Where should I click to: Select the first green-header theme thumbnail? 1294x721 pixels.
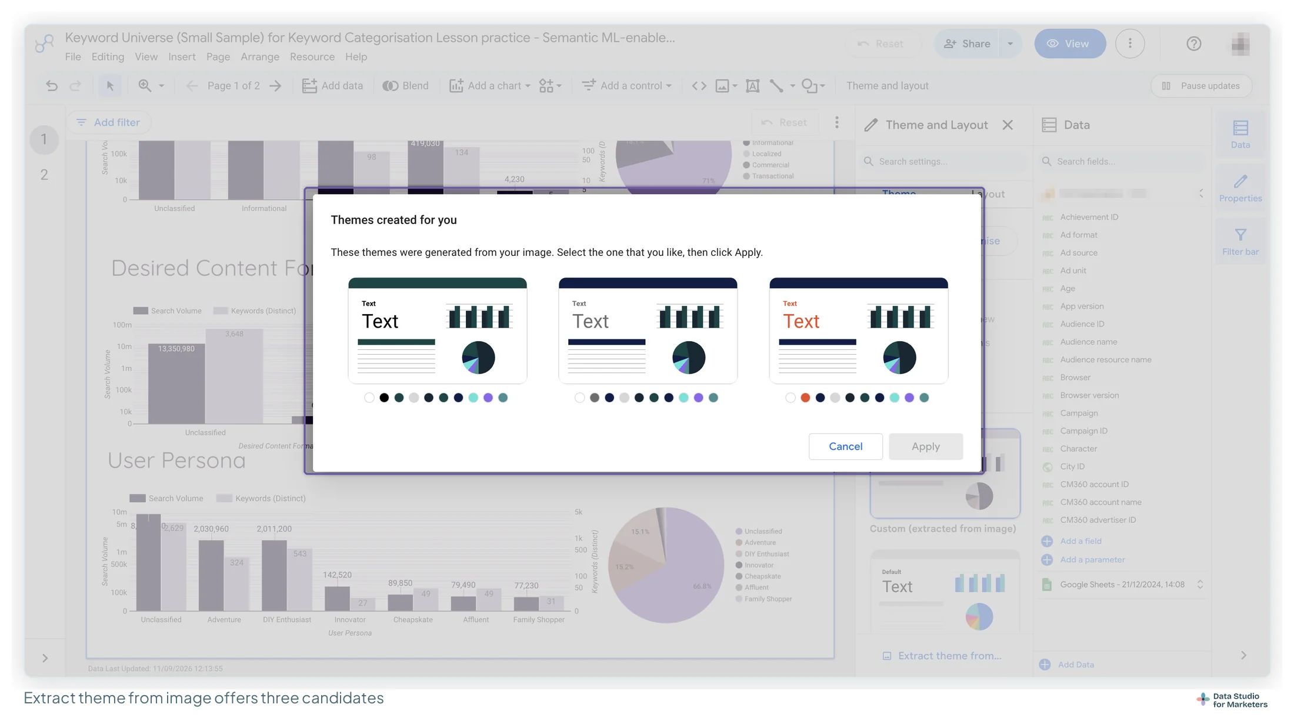tap(437, 331)
